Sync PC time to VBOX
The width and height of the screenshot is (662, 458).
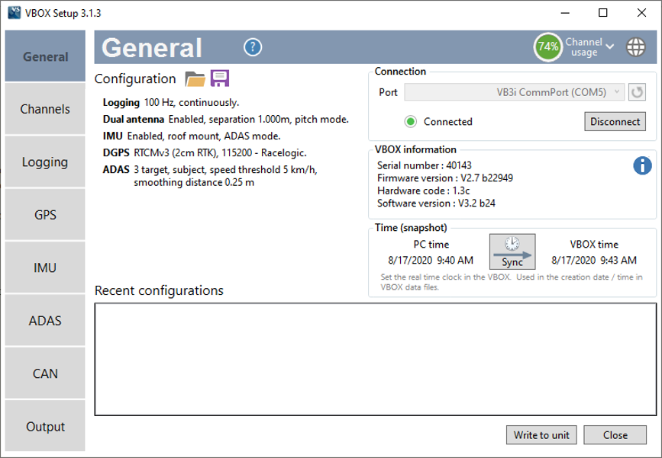point(512,251)
